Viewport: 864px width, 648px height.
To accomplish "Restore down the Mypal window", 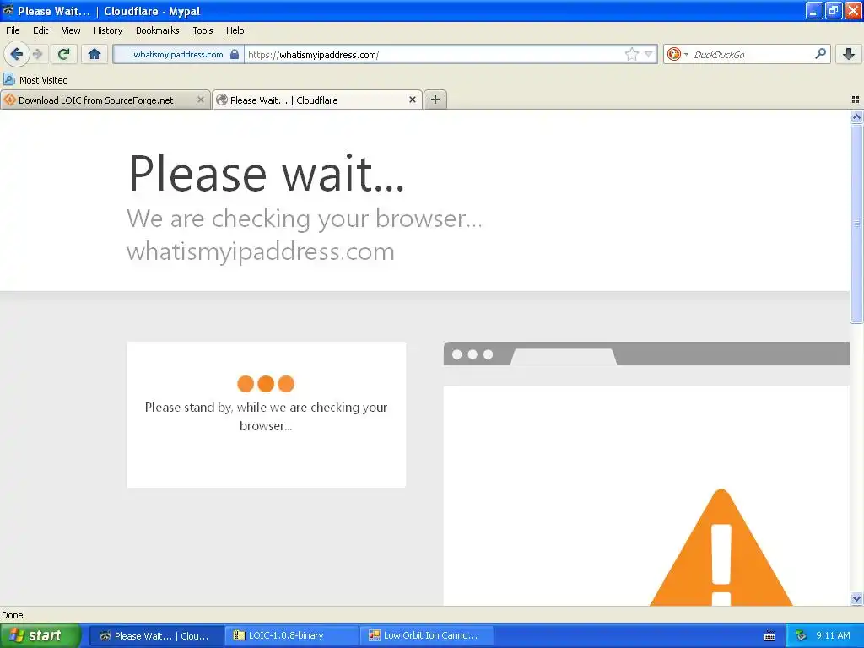I will coord(833,10).
